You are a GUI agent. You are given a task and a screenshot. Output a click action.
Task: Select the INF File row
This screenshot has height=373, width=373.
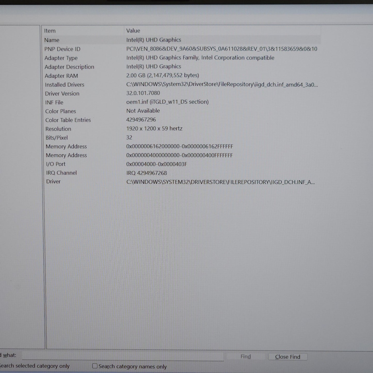[54, 102]
